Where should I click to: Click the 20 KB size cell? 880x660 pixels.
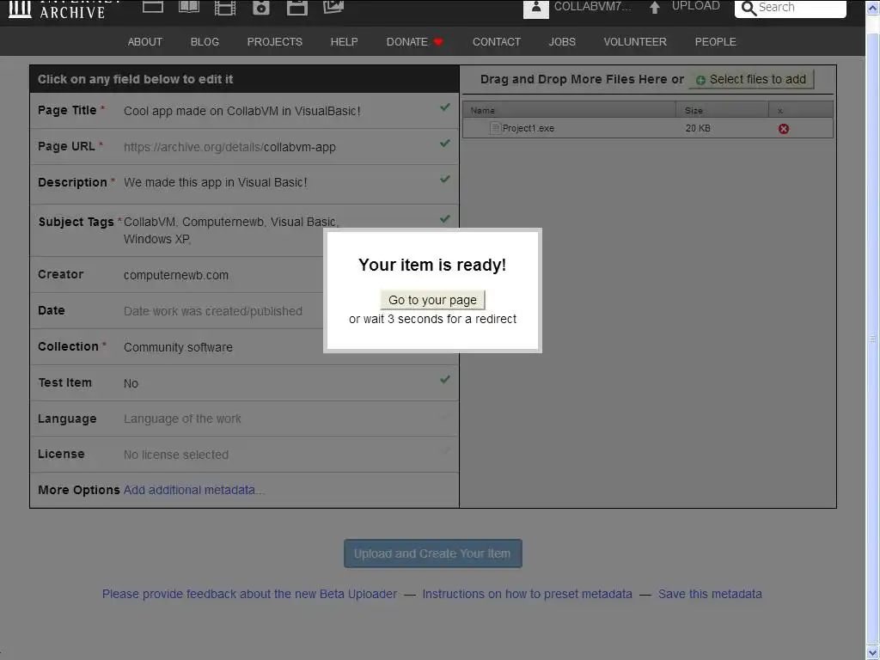coord(698,129)
